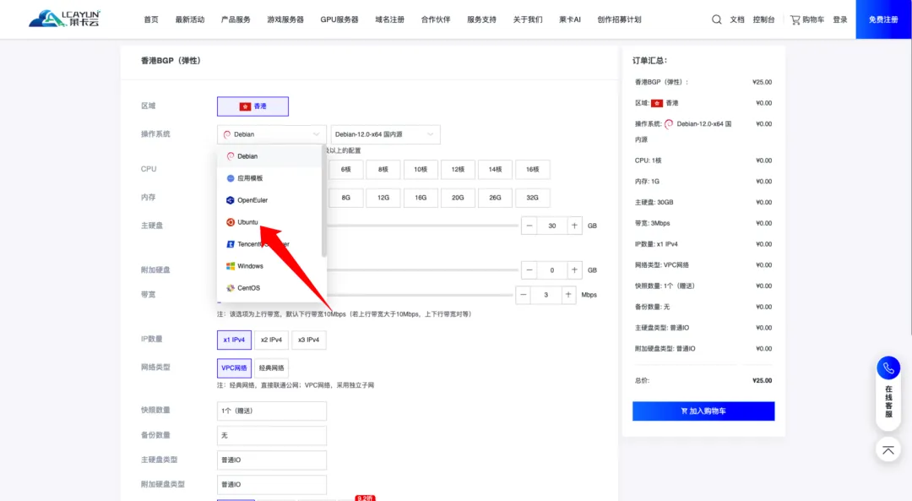This screenshot has width=912, height=501.
Task: Open the shopping cart icon
Action: click(x=795, y=19)
